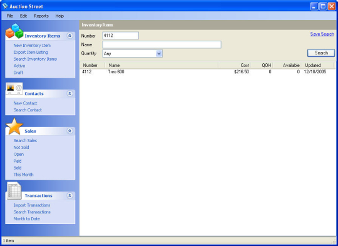Close the Auction Street window
Viewport: 338px width, 246px height.
click(332, 6)
